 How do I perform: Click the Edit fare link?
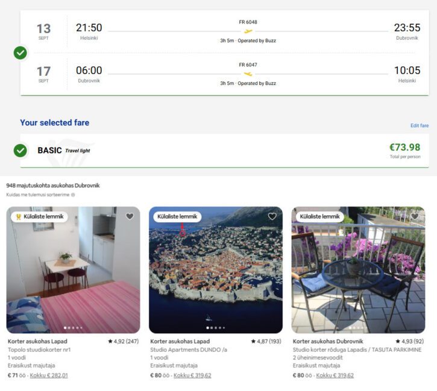pos(420,126)
